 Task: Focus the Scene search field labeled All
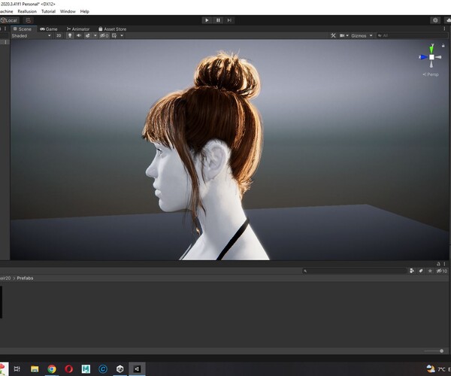(411, 35)
